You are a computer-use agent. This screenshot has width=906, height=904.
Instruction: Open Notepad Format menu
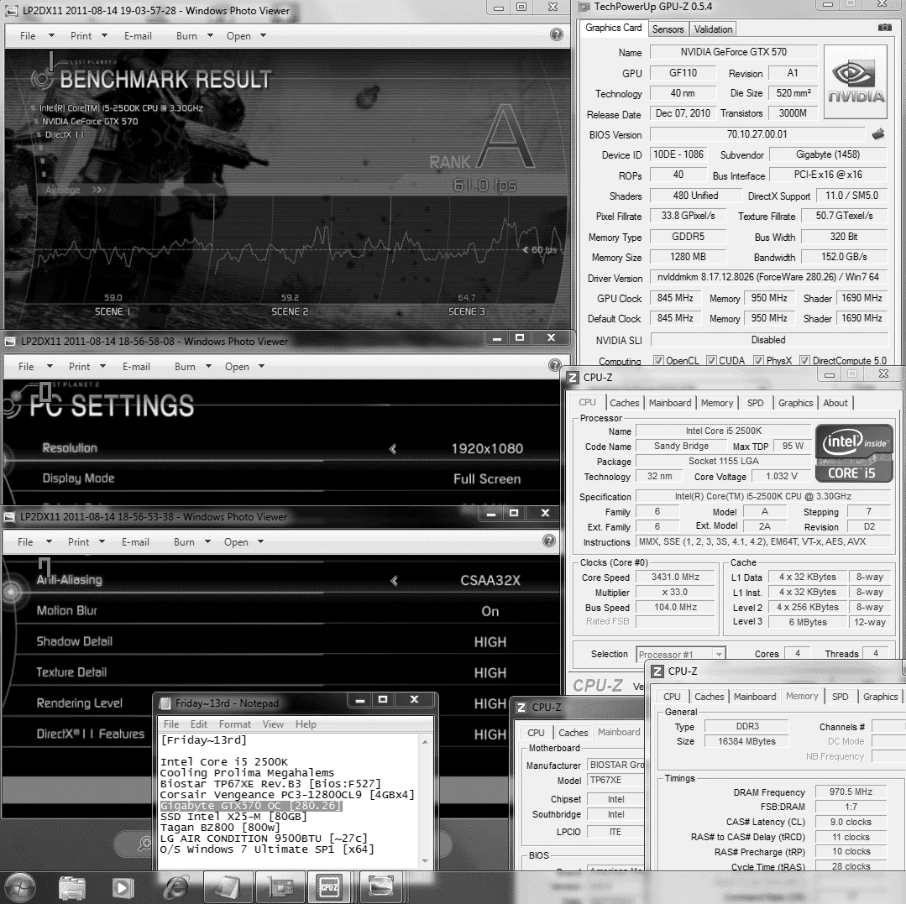coord(234,724)
